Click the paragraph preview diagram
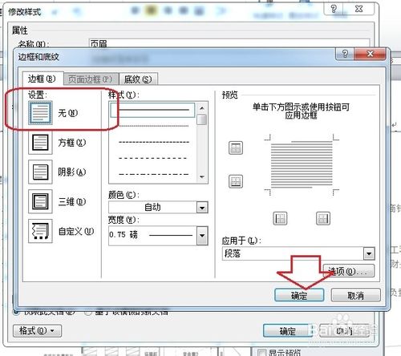The height and width of the screenshot is (356, 401). (x=302, y=164)
